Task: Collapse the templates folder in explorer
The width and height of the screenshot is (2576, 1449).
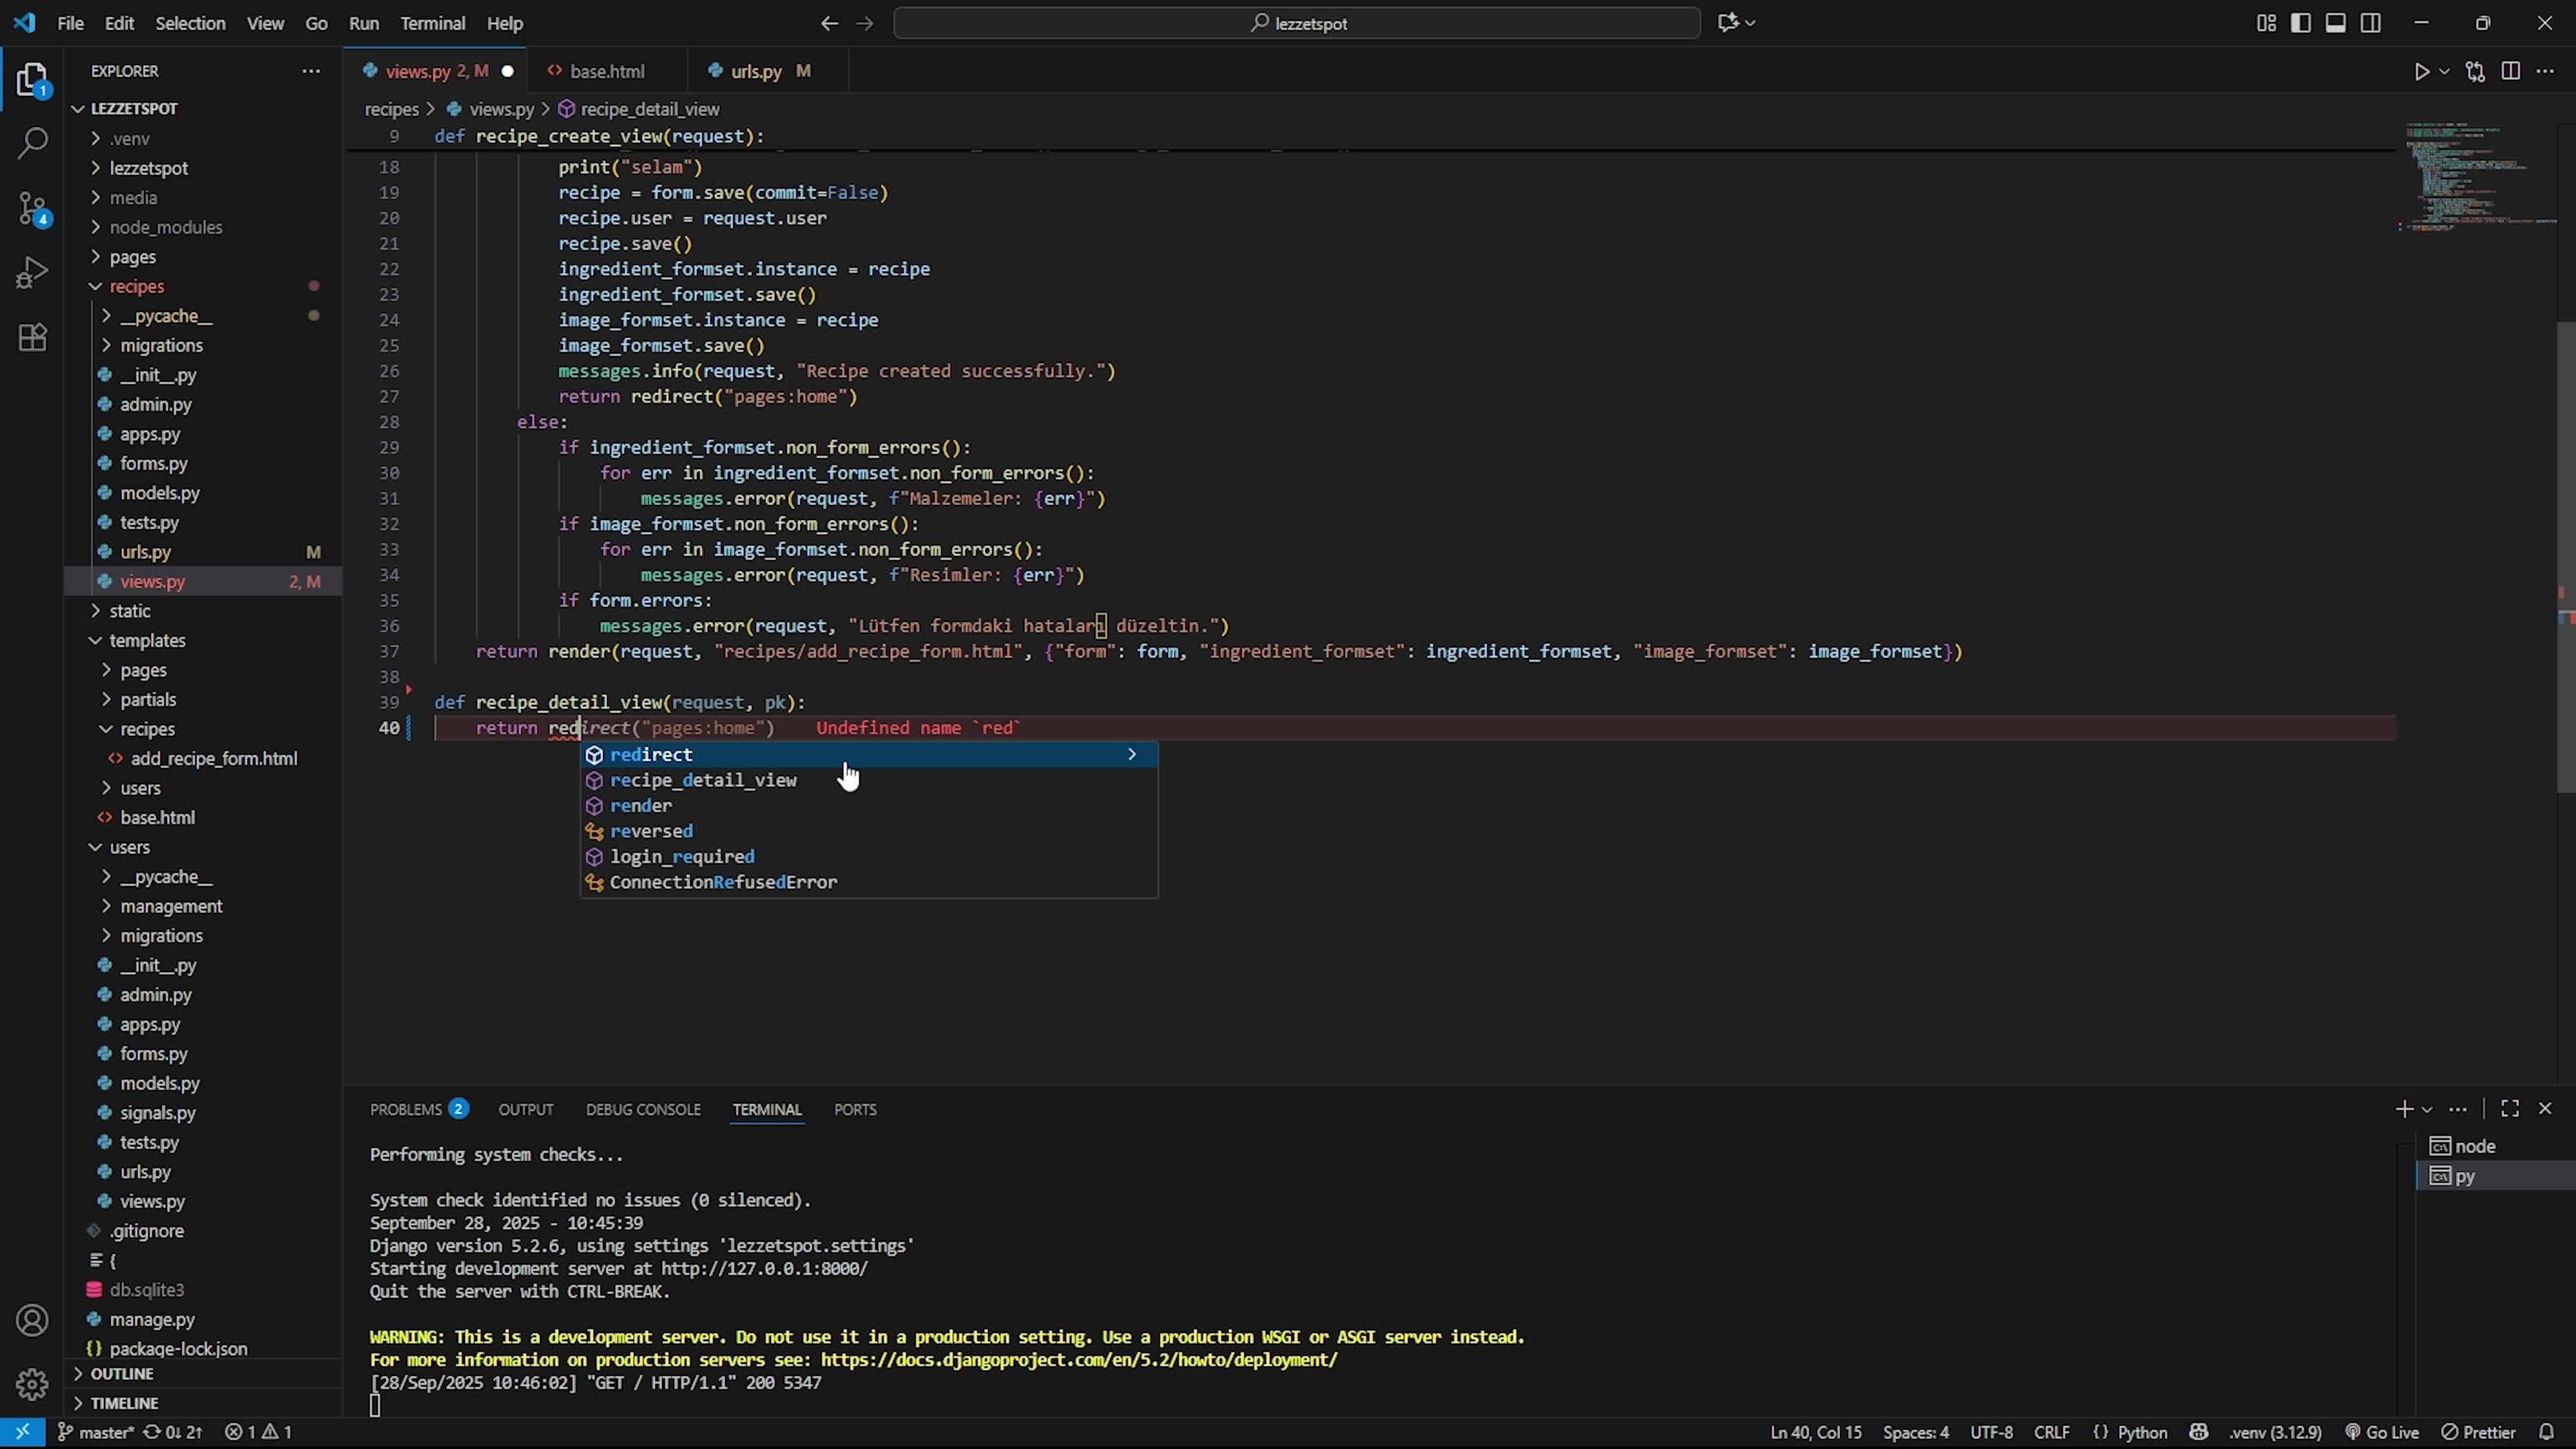Action: [147, 640]
